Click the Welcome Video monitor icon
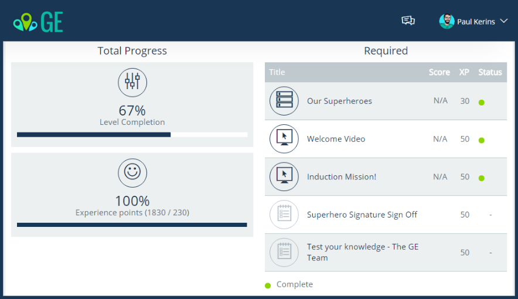Viewport: 518px width, 299px height. click(x=284, y=139)
